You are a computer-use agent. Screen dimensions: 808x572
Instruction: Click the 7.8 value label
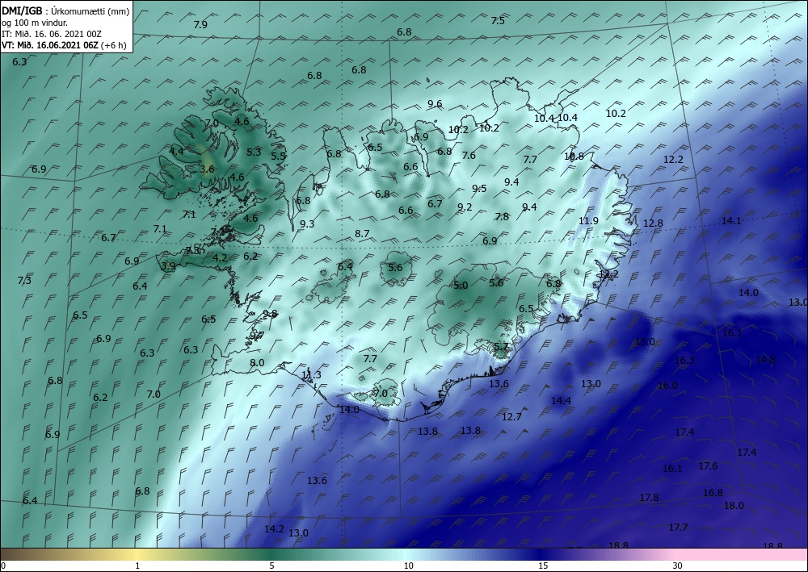(502, 216)
